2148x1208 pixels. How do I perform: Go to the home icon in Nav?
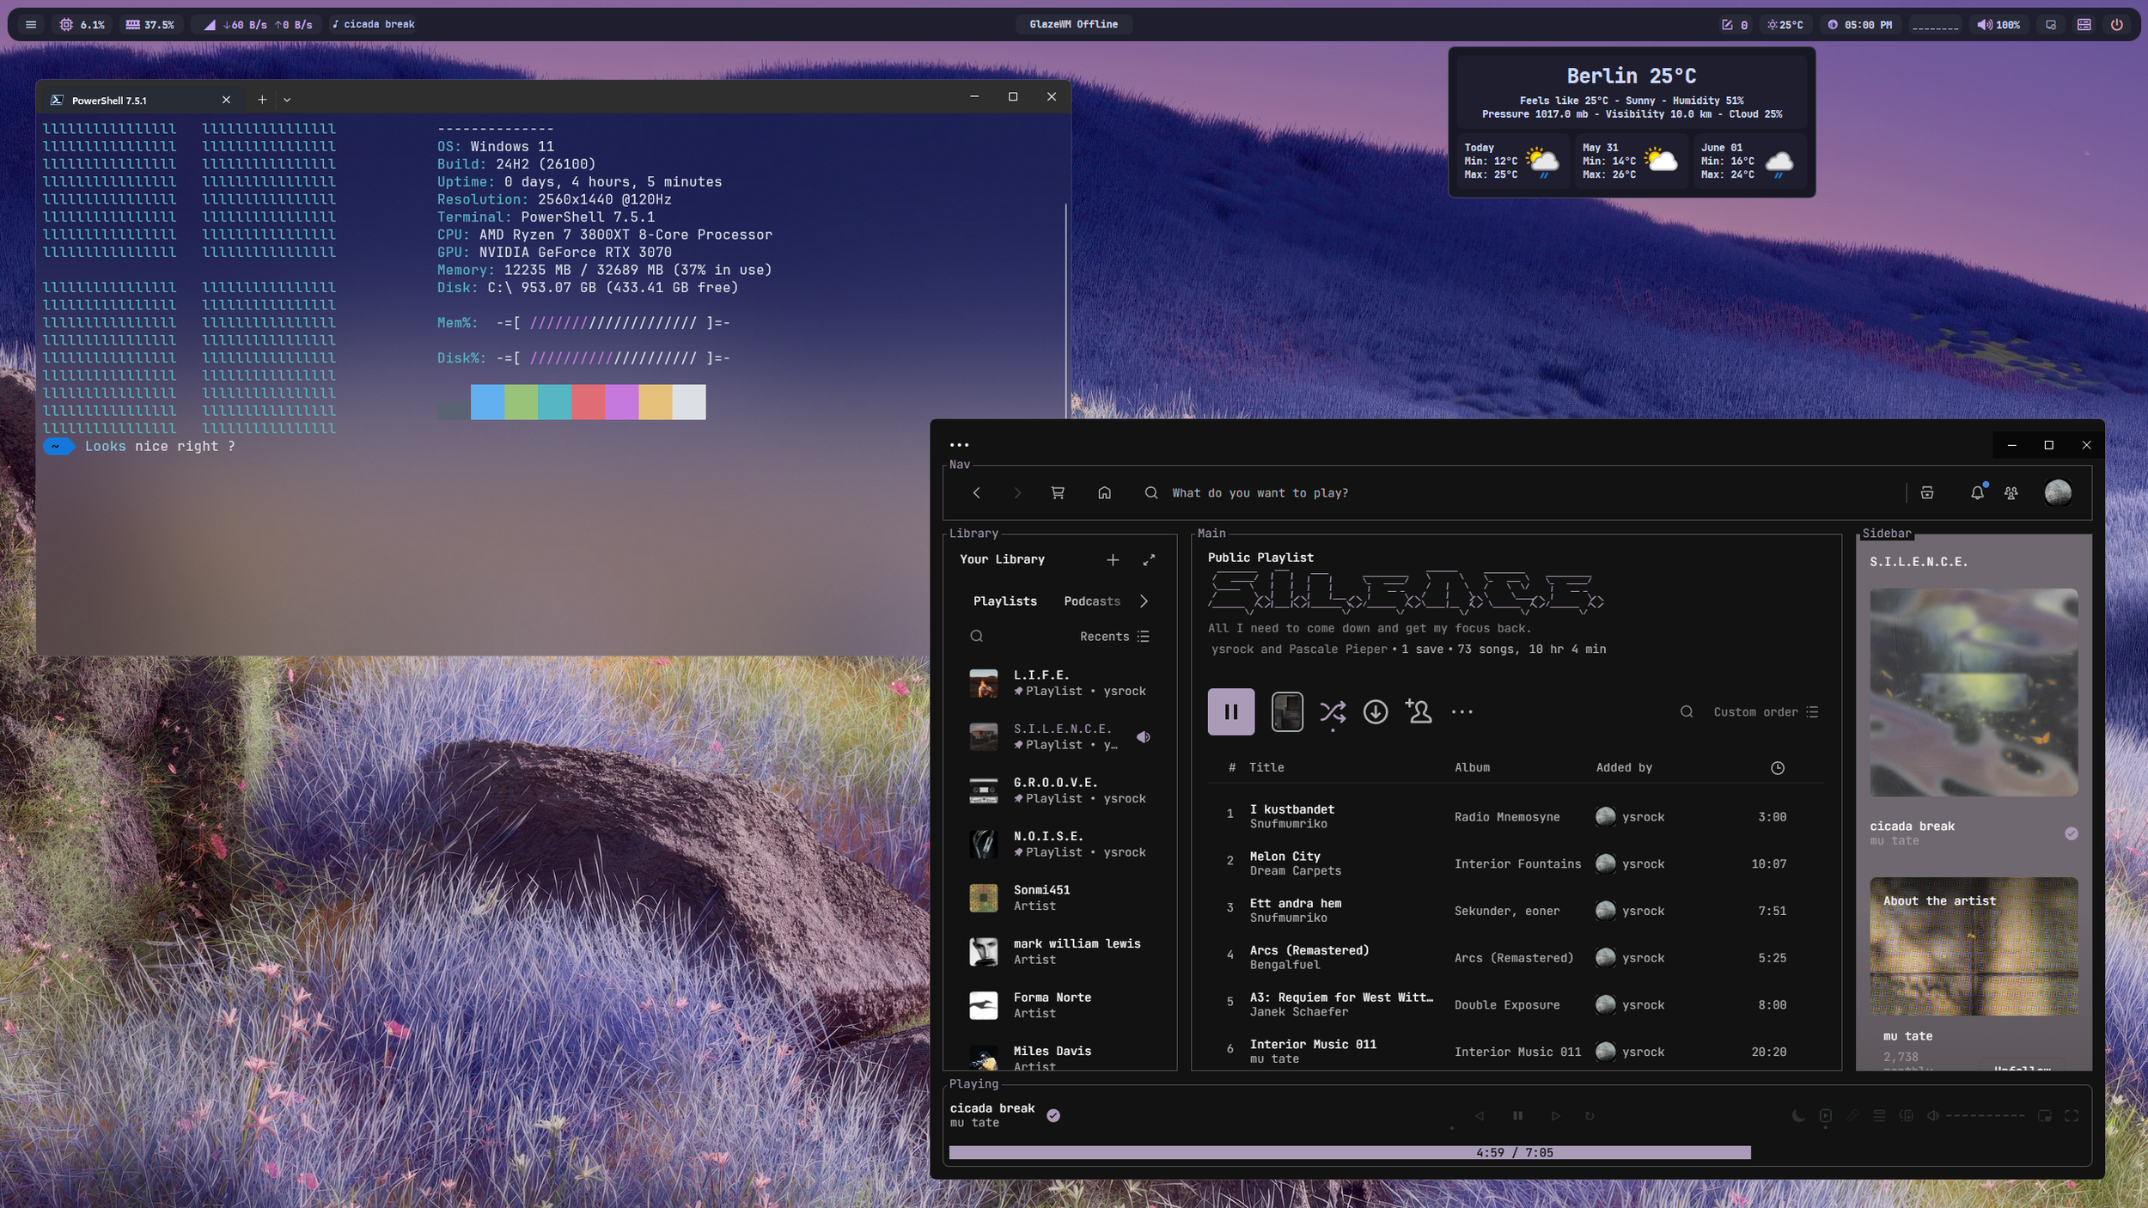tap(1104, 493)
